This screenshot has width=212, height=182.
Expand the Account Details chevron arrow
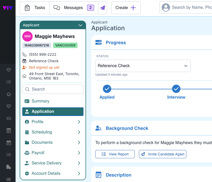pyautogui.click(x=79, y=173)
